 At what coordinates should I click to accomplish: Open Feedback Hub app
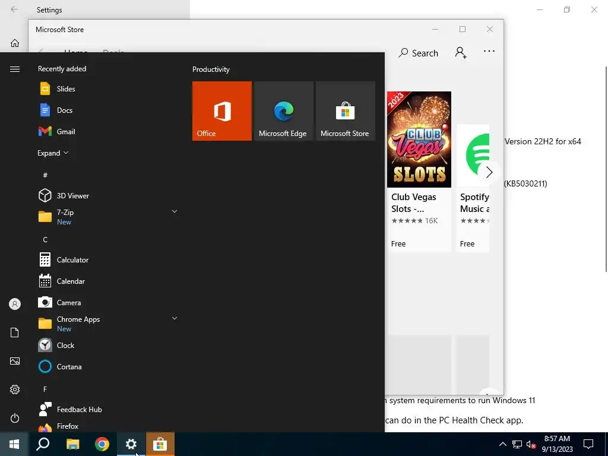pos(109,410)
